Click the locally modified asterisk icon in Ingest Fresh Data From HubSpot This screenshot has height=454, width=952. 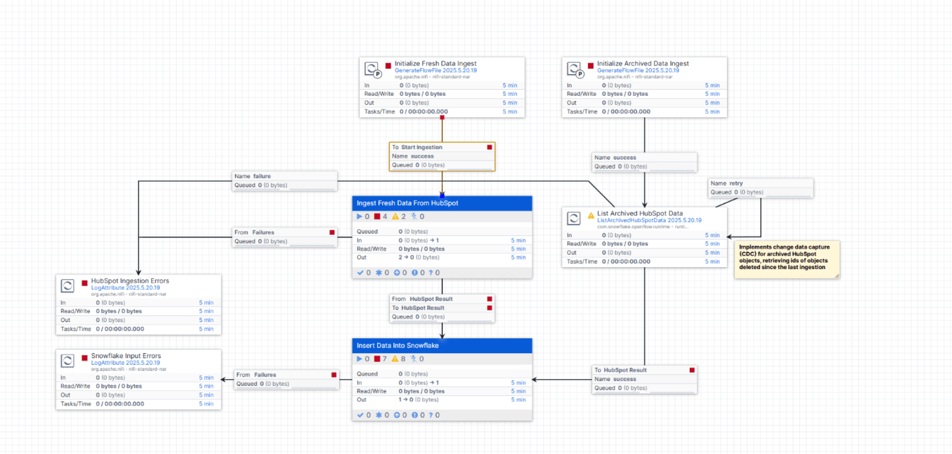pos(379,273)
